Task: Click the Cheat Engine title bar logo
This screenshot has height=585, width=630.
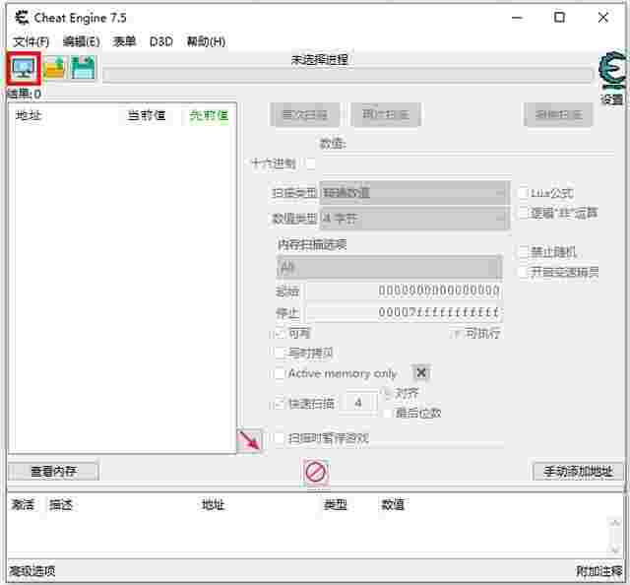Action: 22,18
